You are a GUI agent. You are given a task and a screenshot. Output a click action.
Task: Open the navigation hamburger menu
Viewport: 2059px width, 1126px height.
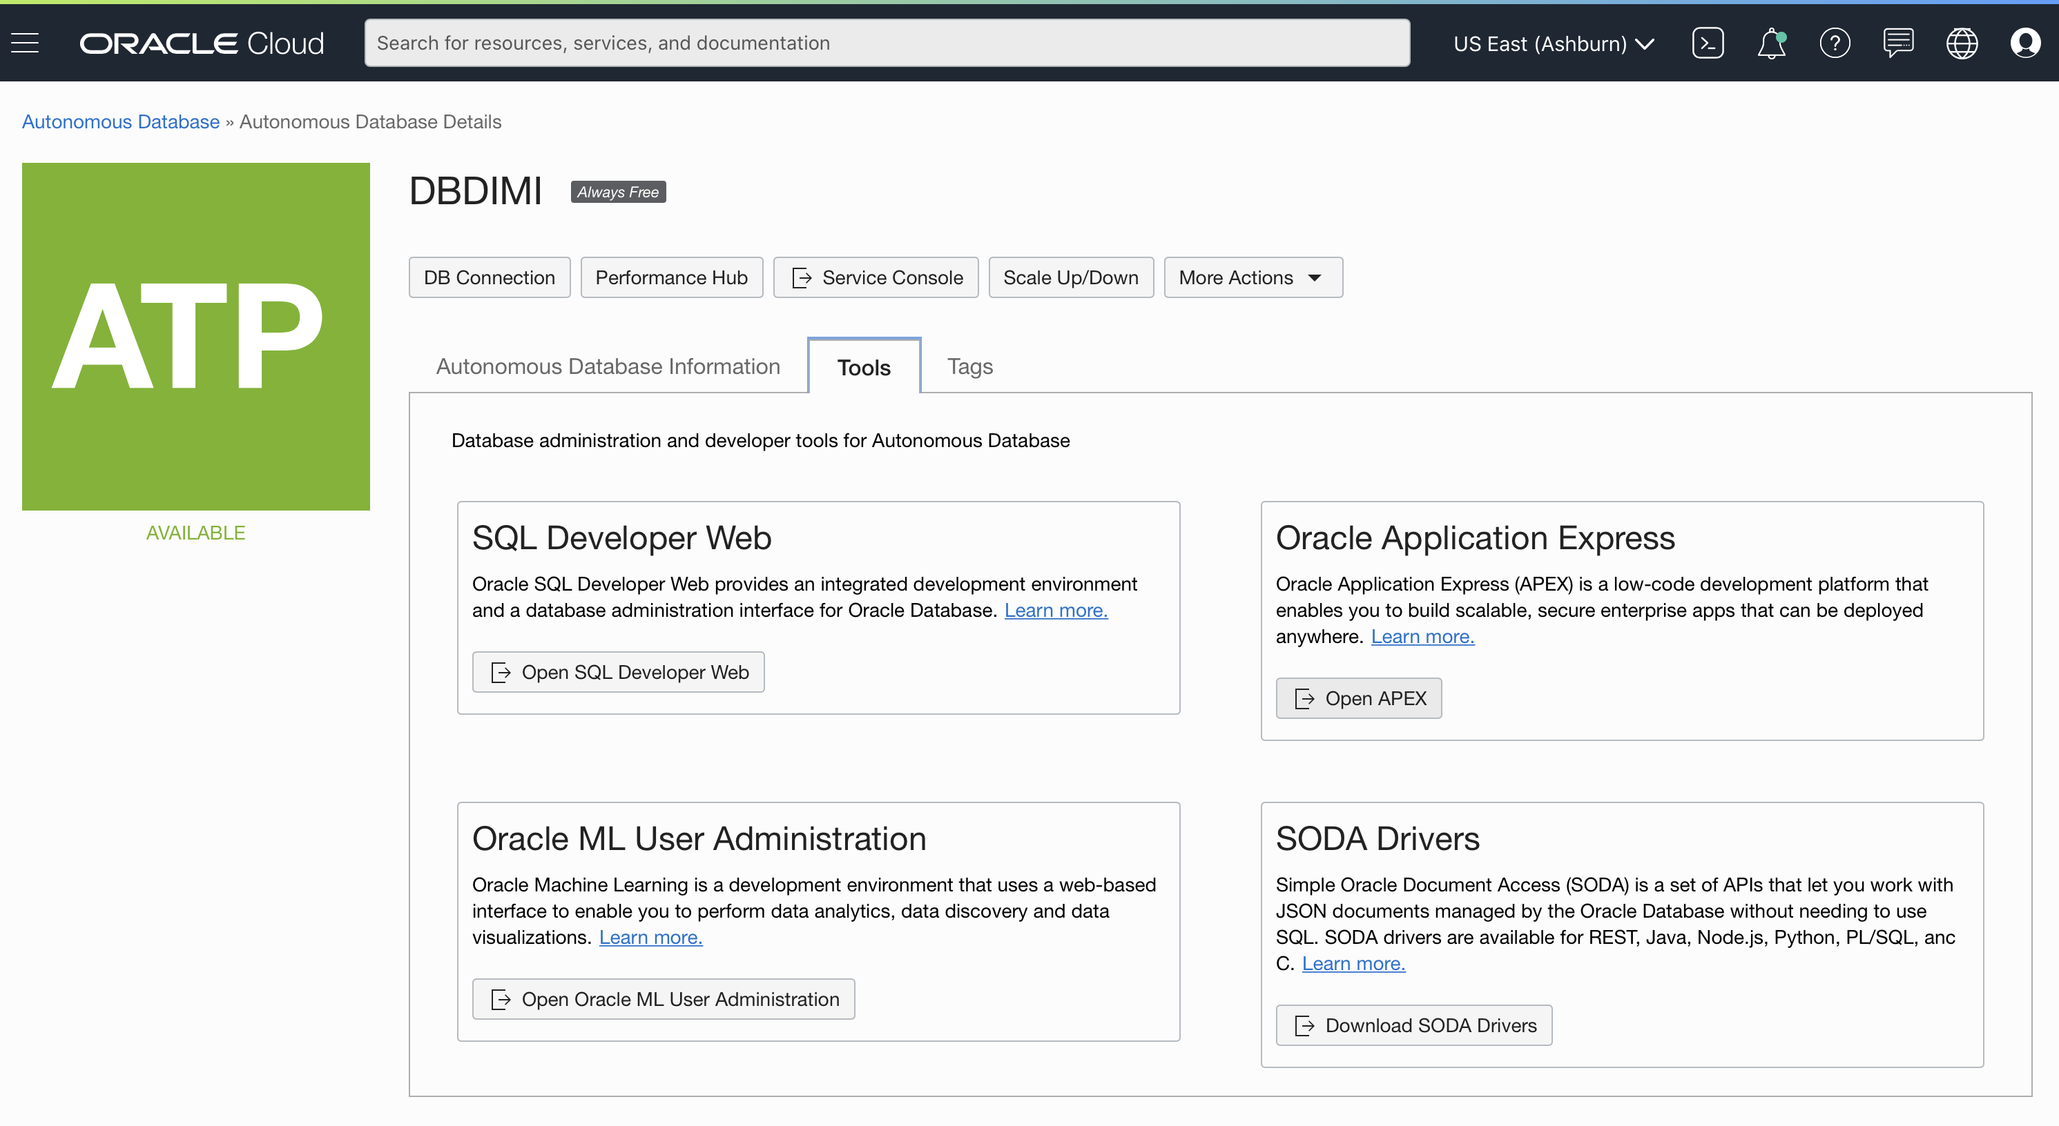[x=24, y=43]
